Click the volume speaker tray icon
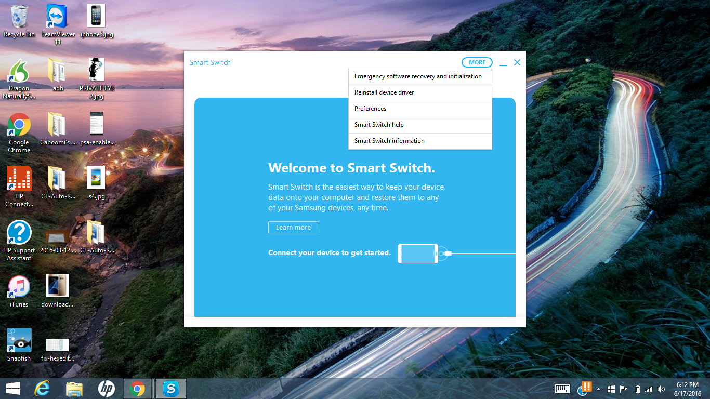 661,389
